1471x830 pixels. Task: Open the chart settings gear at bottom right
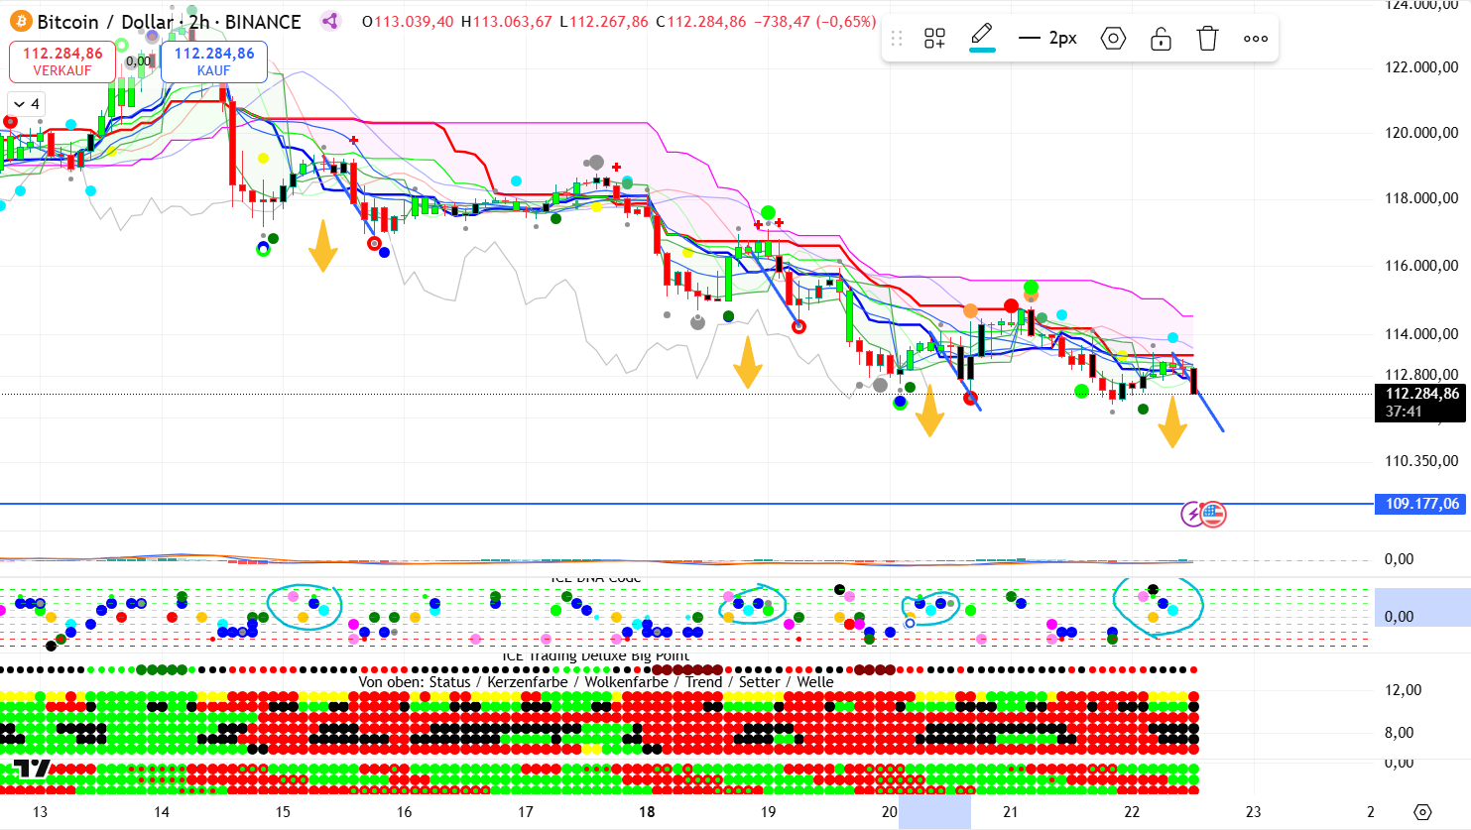point(1422,812)
